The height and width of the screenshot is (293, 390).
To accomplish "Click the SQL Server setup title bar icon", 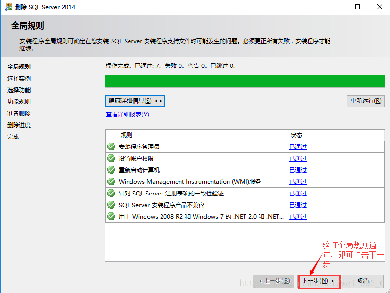I will pyautogui.click(x=8, y=7).
